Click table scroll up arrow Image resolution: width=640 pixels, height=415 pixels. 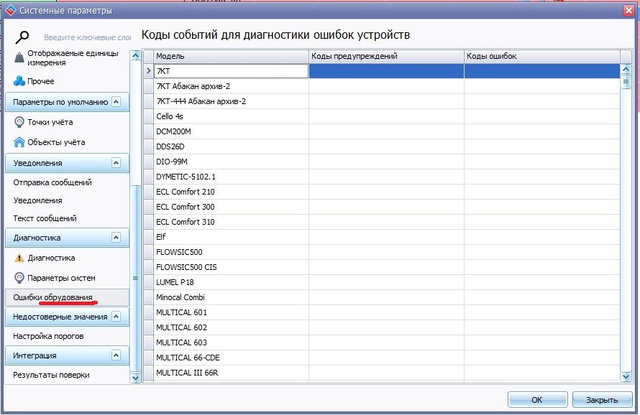pyautogui.click(x=626, y=69)
